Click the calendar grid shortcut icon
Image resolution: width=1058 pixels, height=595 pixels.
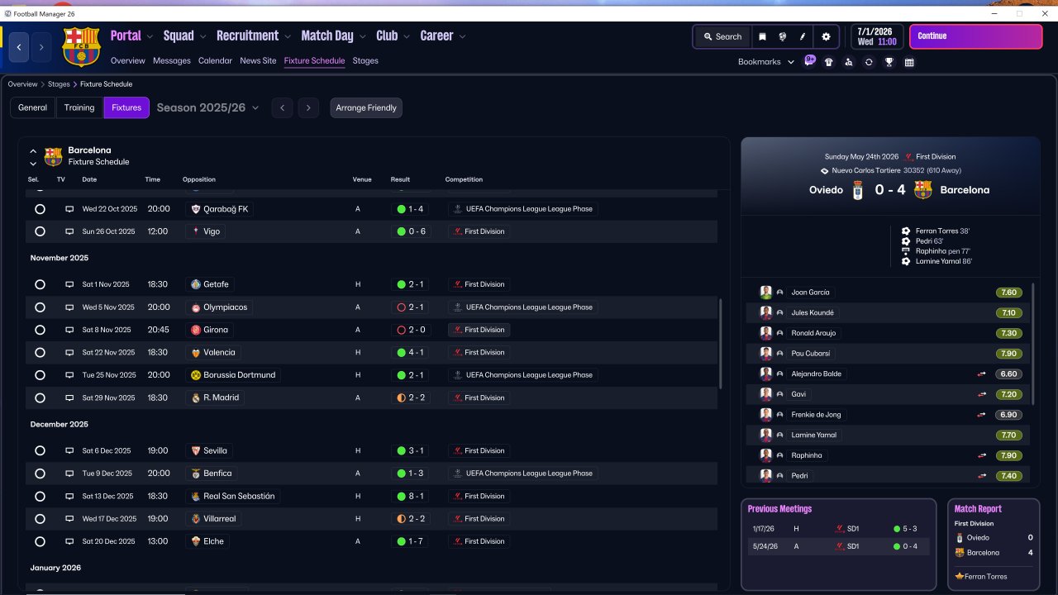tap(909, 62)
